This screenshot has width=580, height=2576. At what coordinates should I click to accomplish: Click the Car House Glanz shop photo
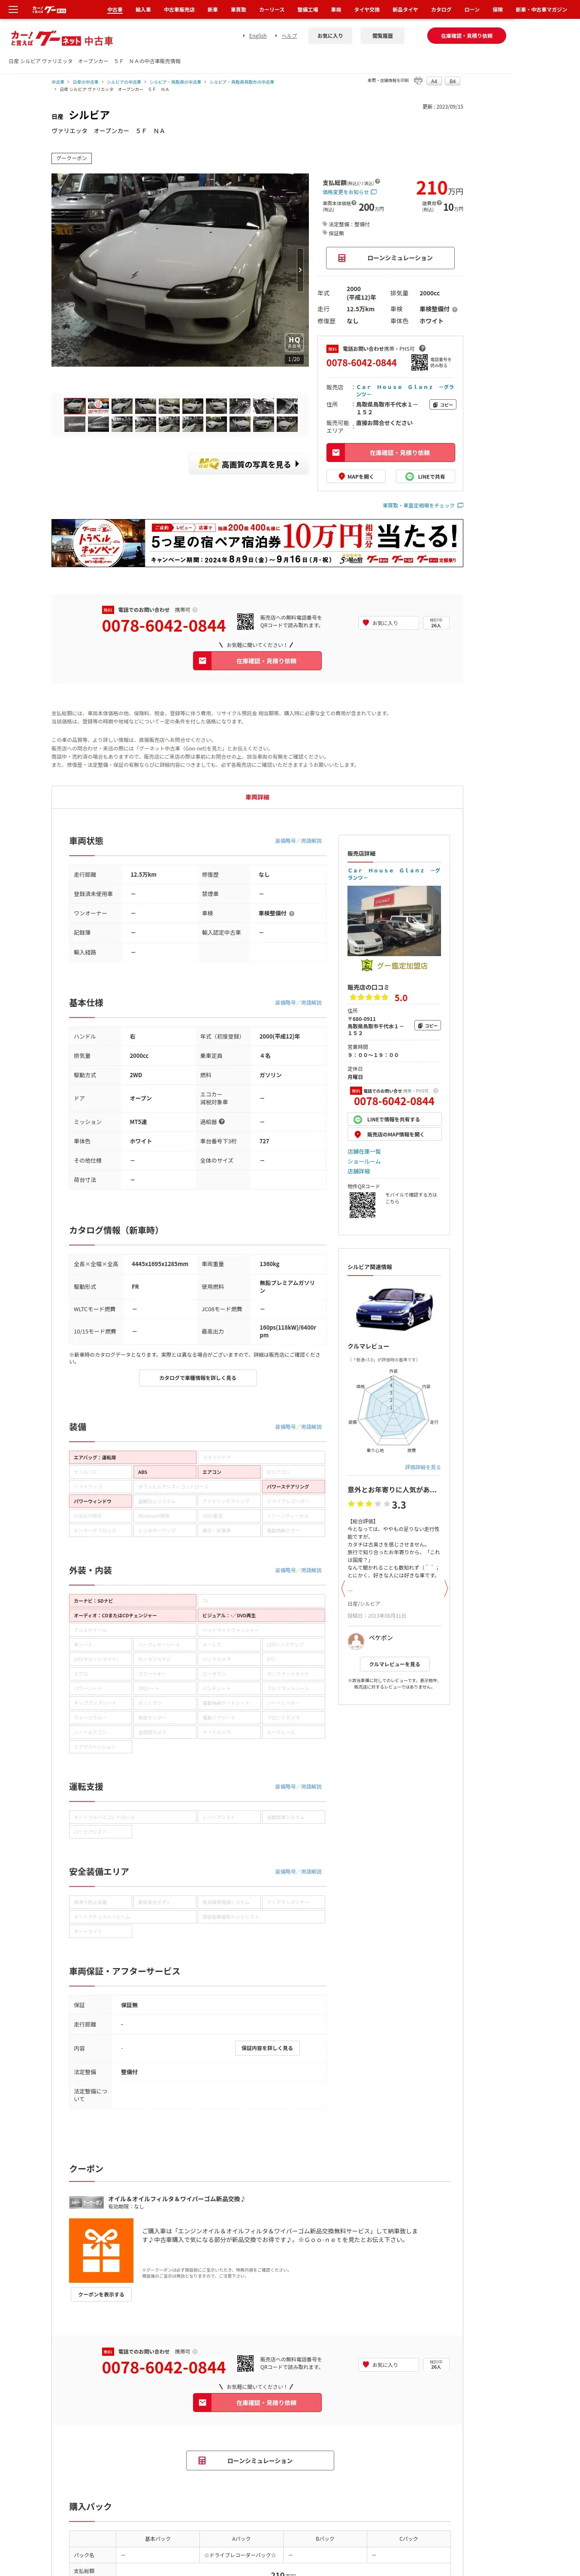pyautogui.click(x=394, y=921)
